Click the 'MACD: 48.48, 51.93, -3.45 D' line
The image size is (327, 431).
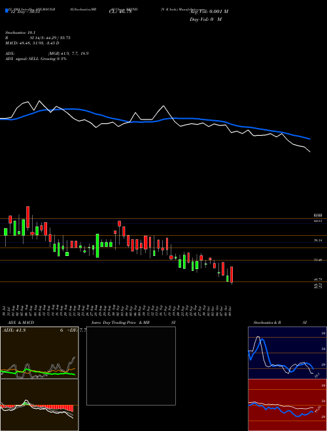tap(32, 43)
